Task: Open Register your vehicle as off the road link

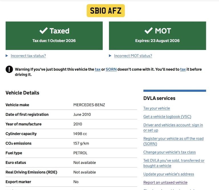Action: pyautogui.click(x=173, y=141)
